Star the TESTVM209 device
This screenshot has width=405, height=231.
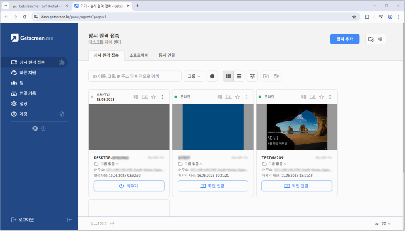pyautogui.click(x=321, y=97)
